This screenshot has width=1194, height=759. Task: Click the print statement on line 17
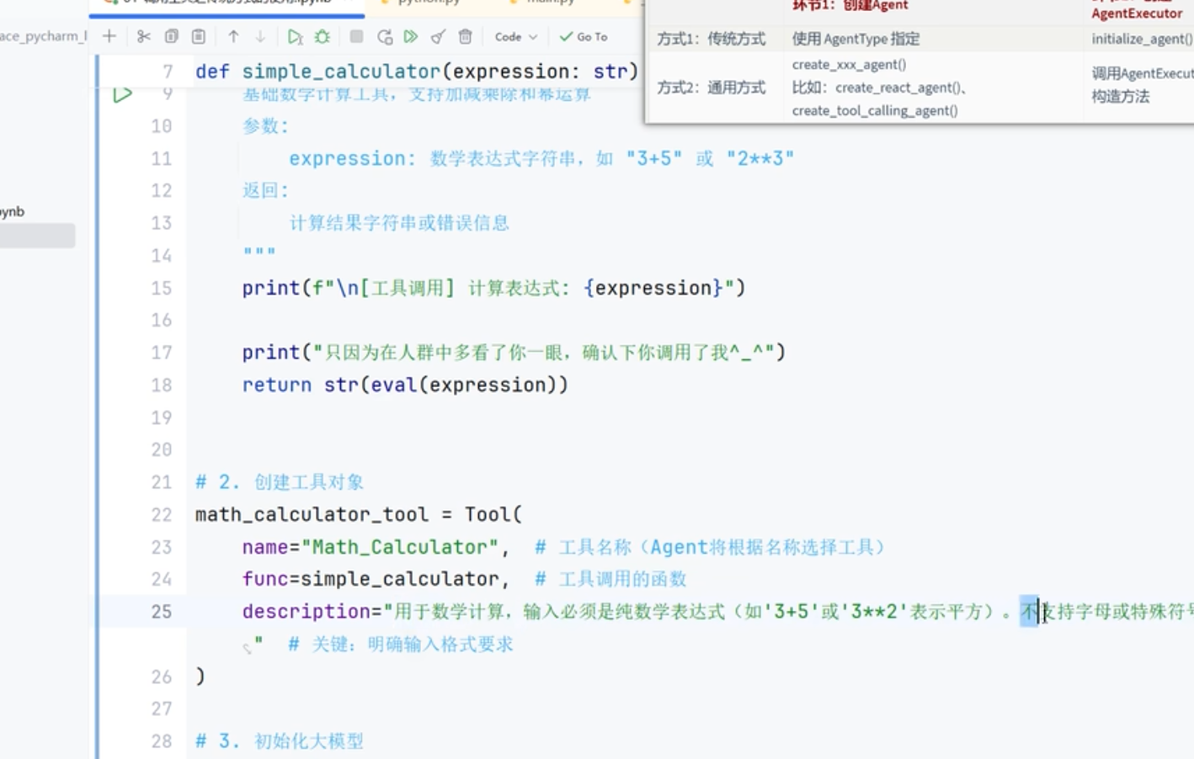[x=514, y=352]
